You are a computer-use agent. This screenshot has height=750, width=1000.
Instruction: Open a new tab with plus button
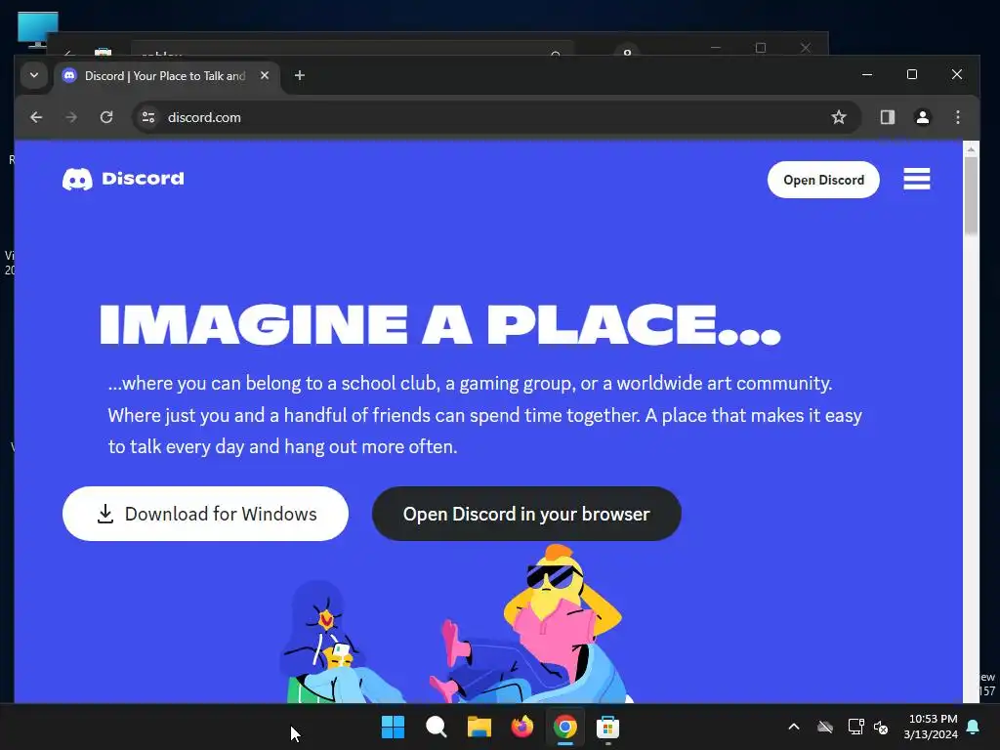(299, 75)
